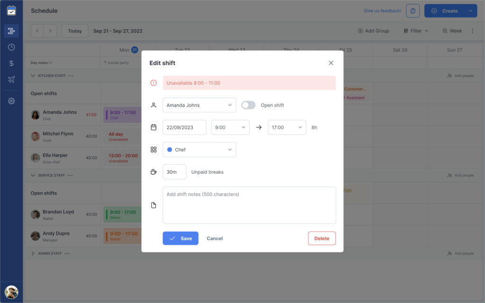Click the unavailable warning indicator icon

153,82
